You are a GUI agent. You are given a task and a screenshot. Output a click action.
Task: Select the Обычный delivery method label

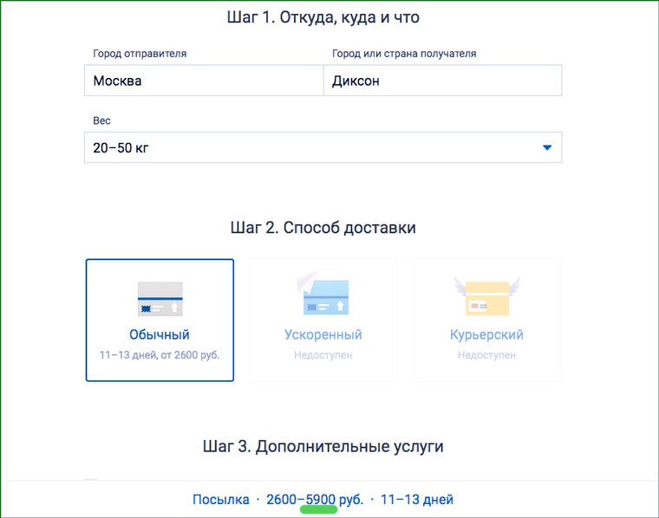(160, 334)
